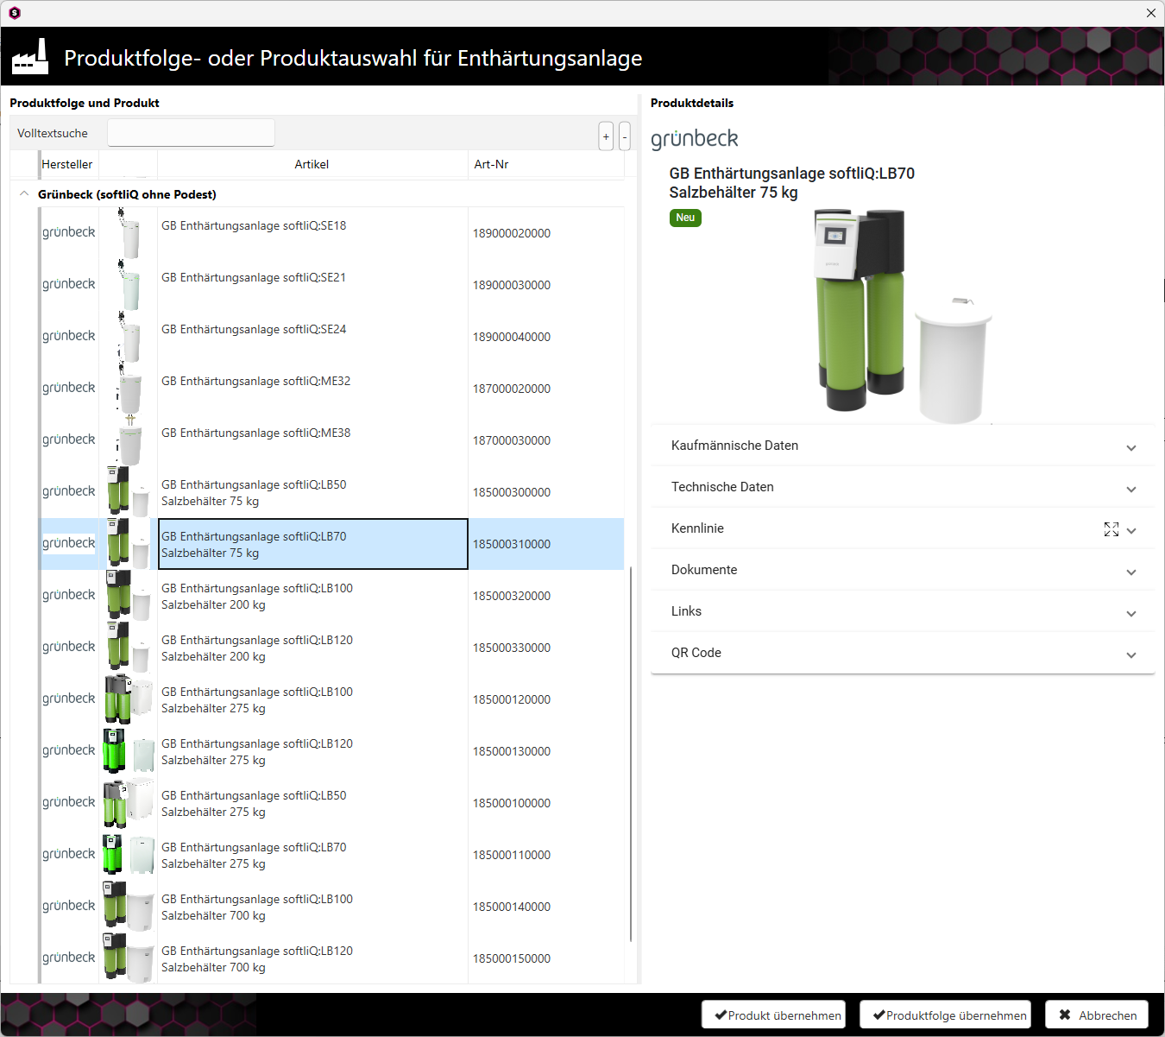The height and width of the screenshot is (1037, 1165).
Task: Click article number 185000310000
Action: click(512, 544)
